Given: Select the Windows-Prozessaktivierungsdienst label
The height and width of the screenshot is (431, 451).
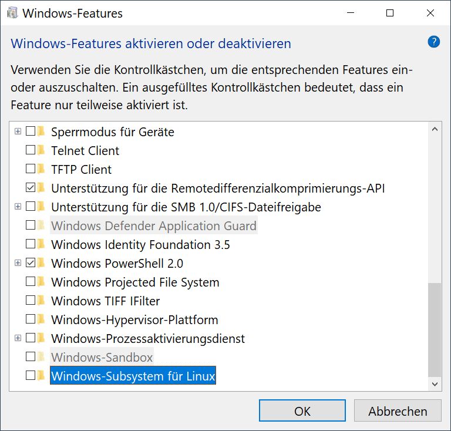Looking at the screenshot, I should 148,338.
